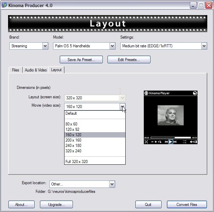This screenshot has height=212, width=214.
Task: Switch to the Audio & Video tab
Action: (x=36, y=70)
